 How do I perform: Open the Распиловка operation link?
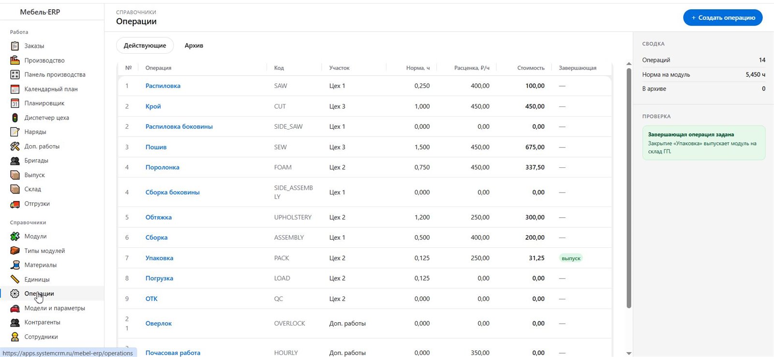pos(163,86)
